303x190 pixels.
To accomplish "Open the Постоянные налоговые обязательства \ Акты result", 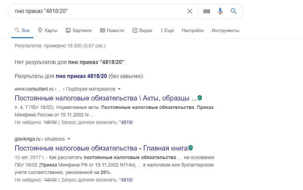I will tap(106, 98).
